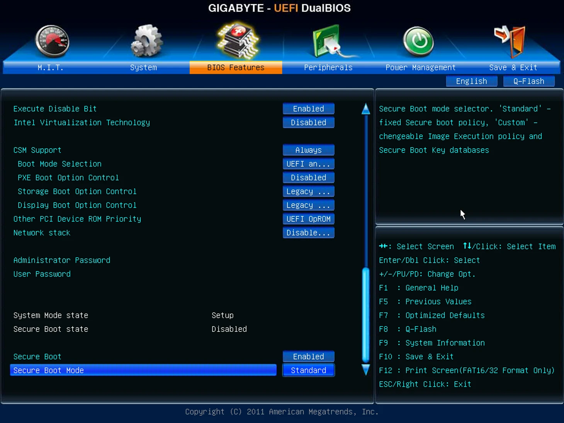Click the F7 Optimized Defaults hint

coord(432,315)
